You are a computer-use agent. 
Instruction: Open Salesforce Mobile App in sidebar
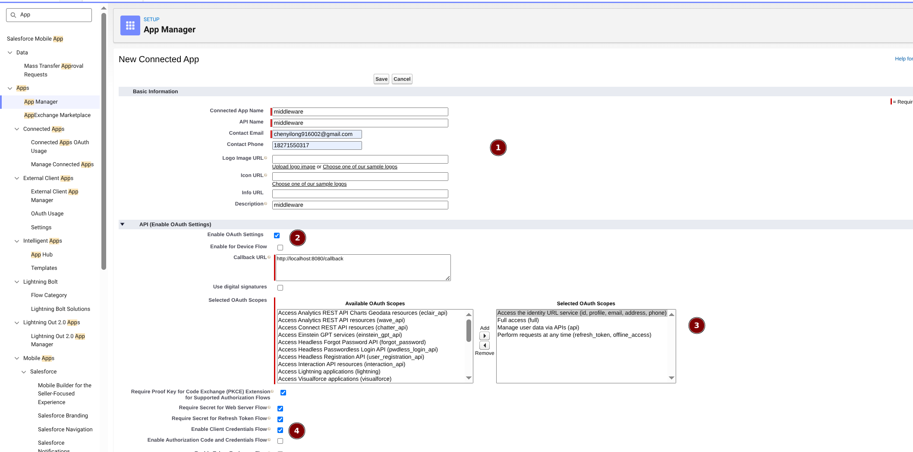coord(35,39)
